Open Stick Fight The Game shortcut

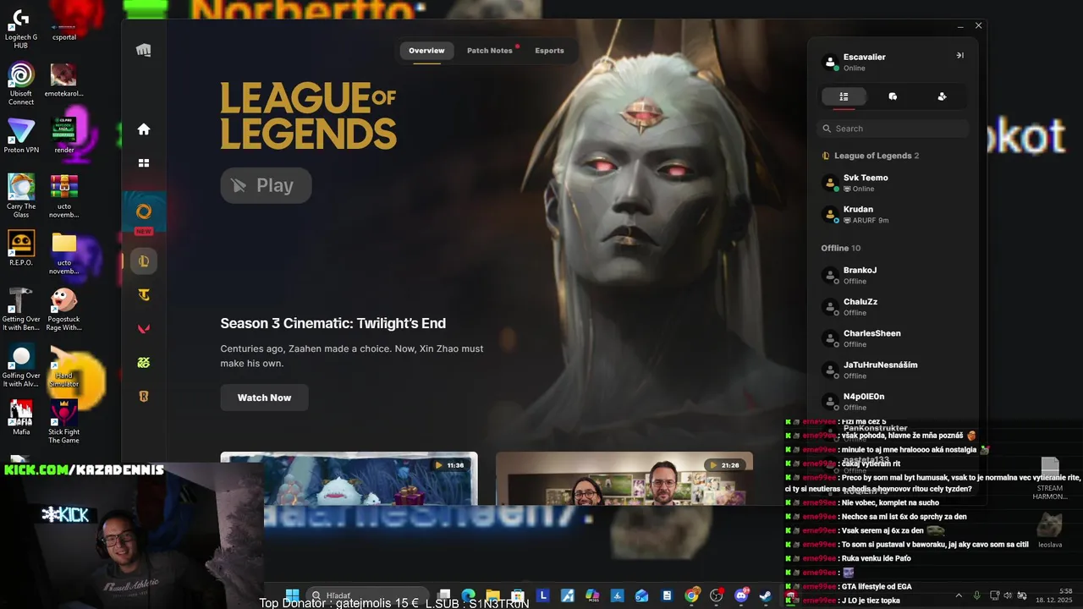64,422
